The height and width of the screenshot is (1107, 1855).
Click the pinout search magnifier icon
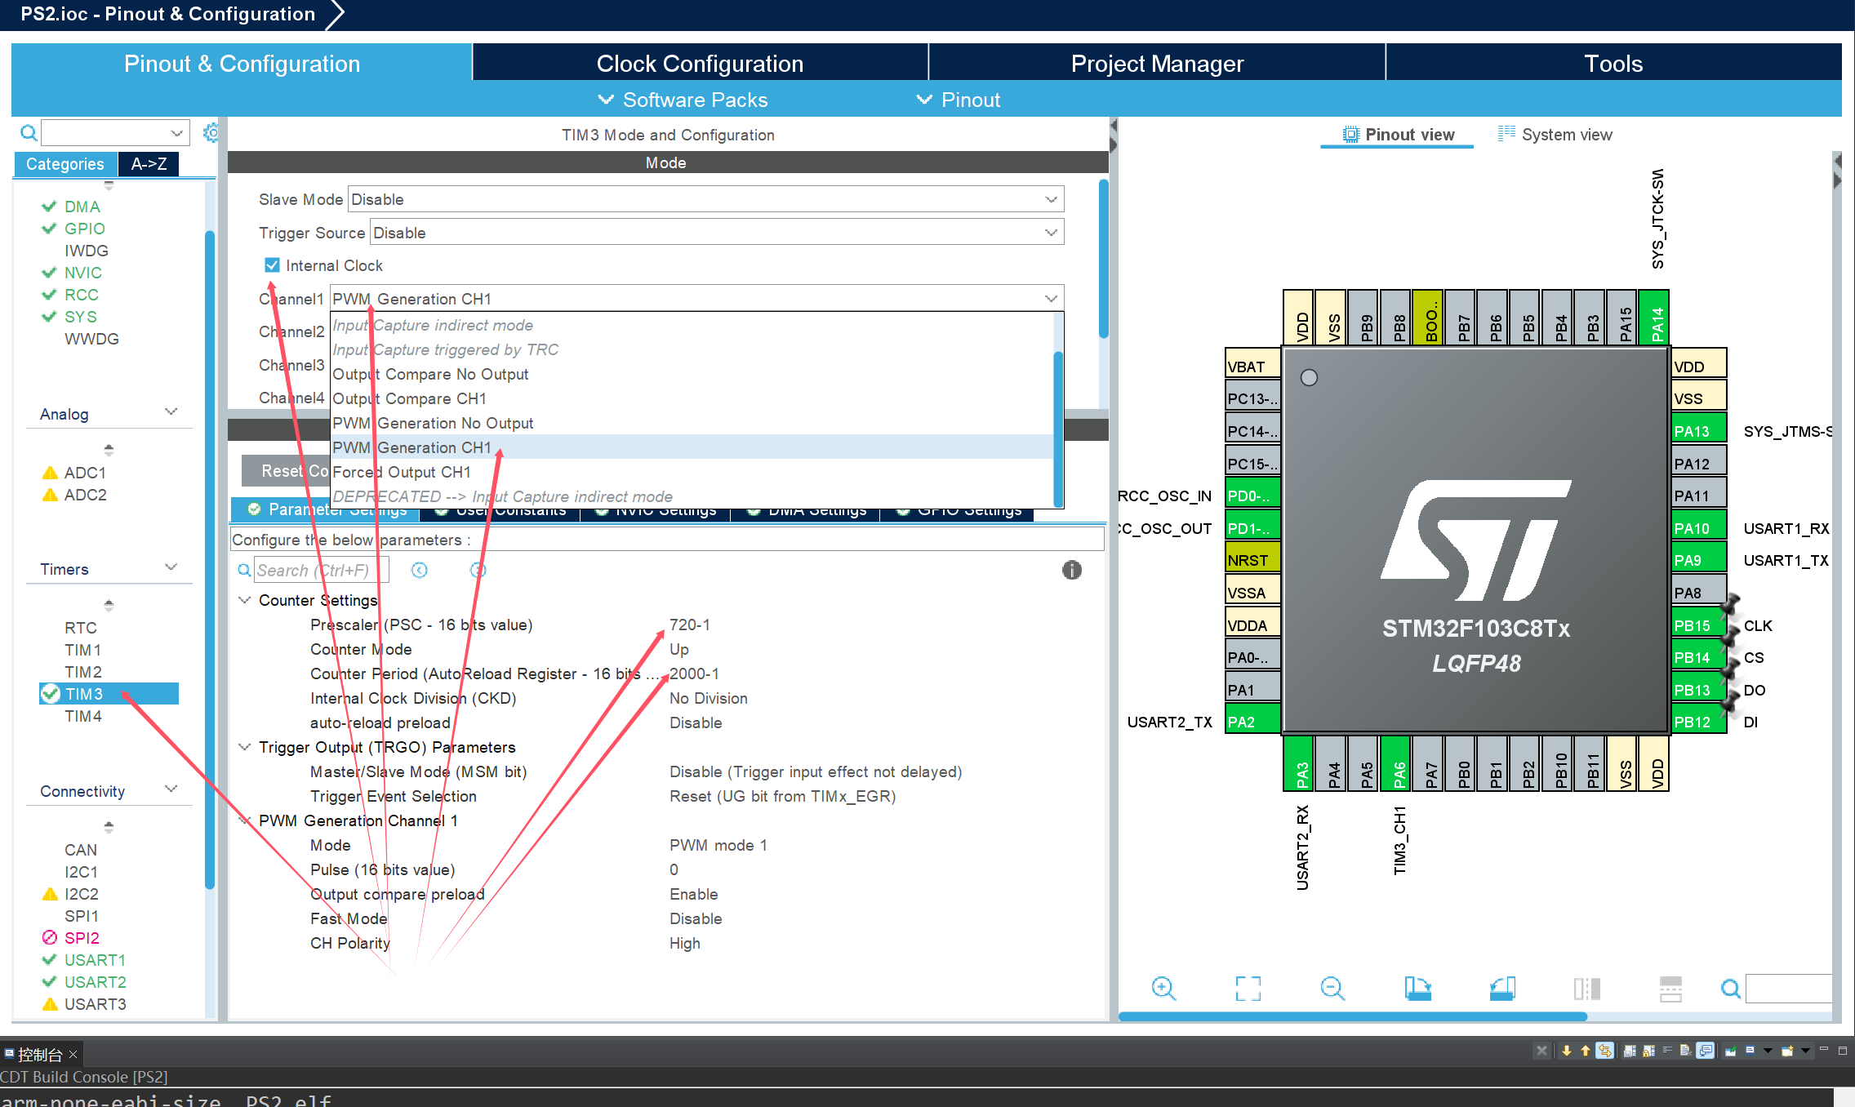coord(1730,989)
